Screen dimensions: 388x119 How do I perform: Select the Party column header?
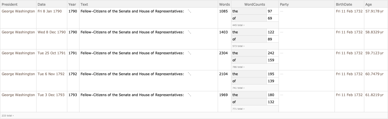point(284,5)
